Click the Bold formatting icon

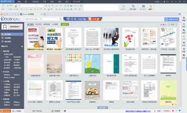tap(22, 9)
